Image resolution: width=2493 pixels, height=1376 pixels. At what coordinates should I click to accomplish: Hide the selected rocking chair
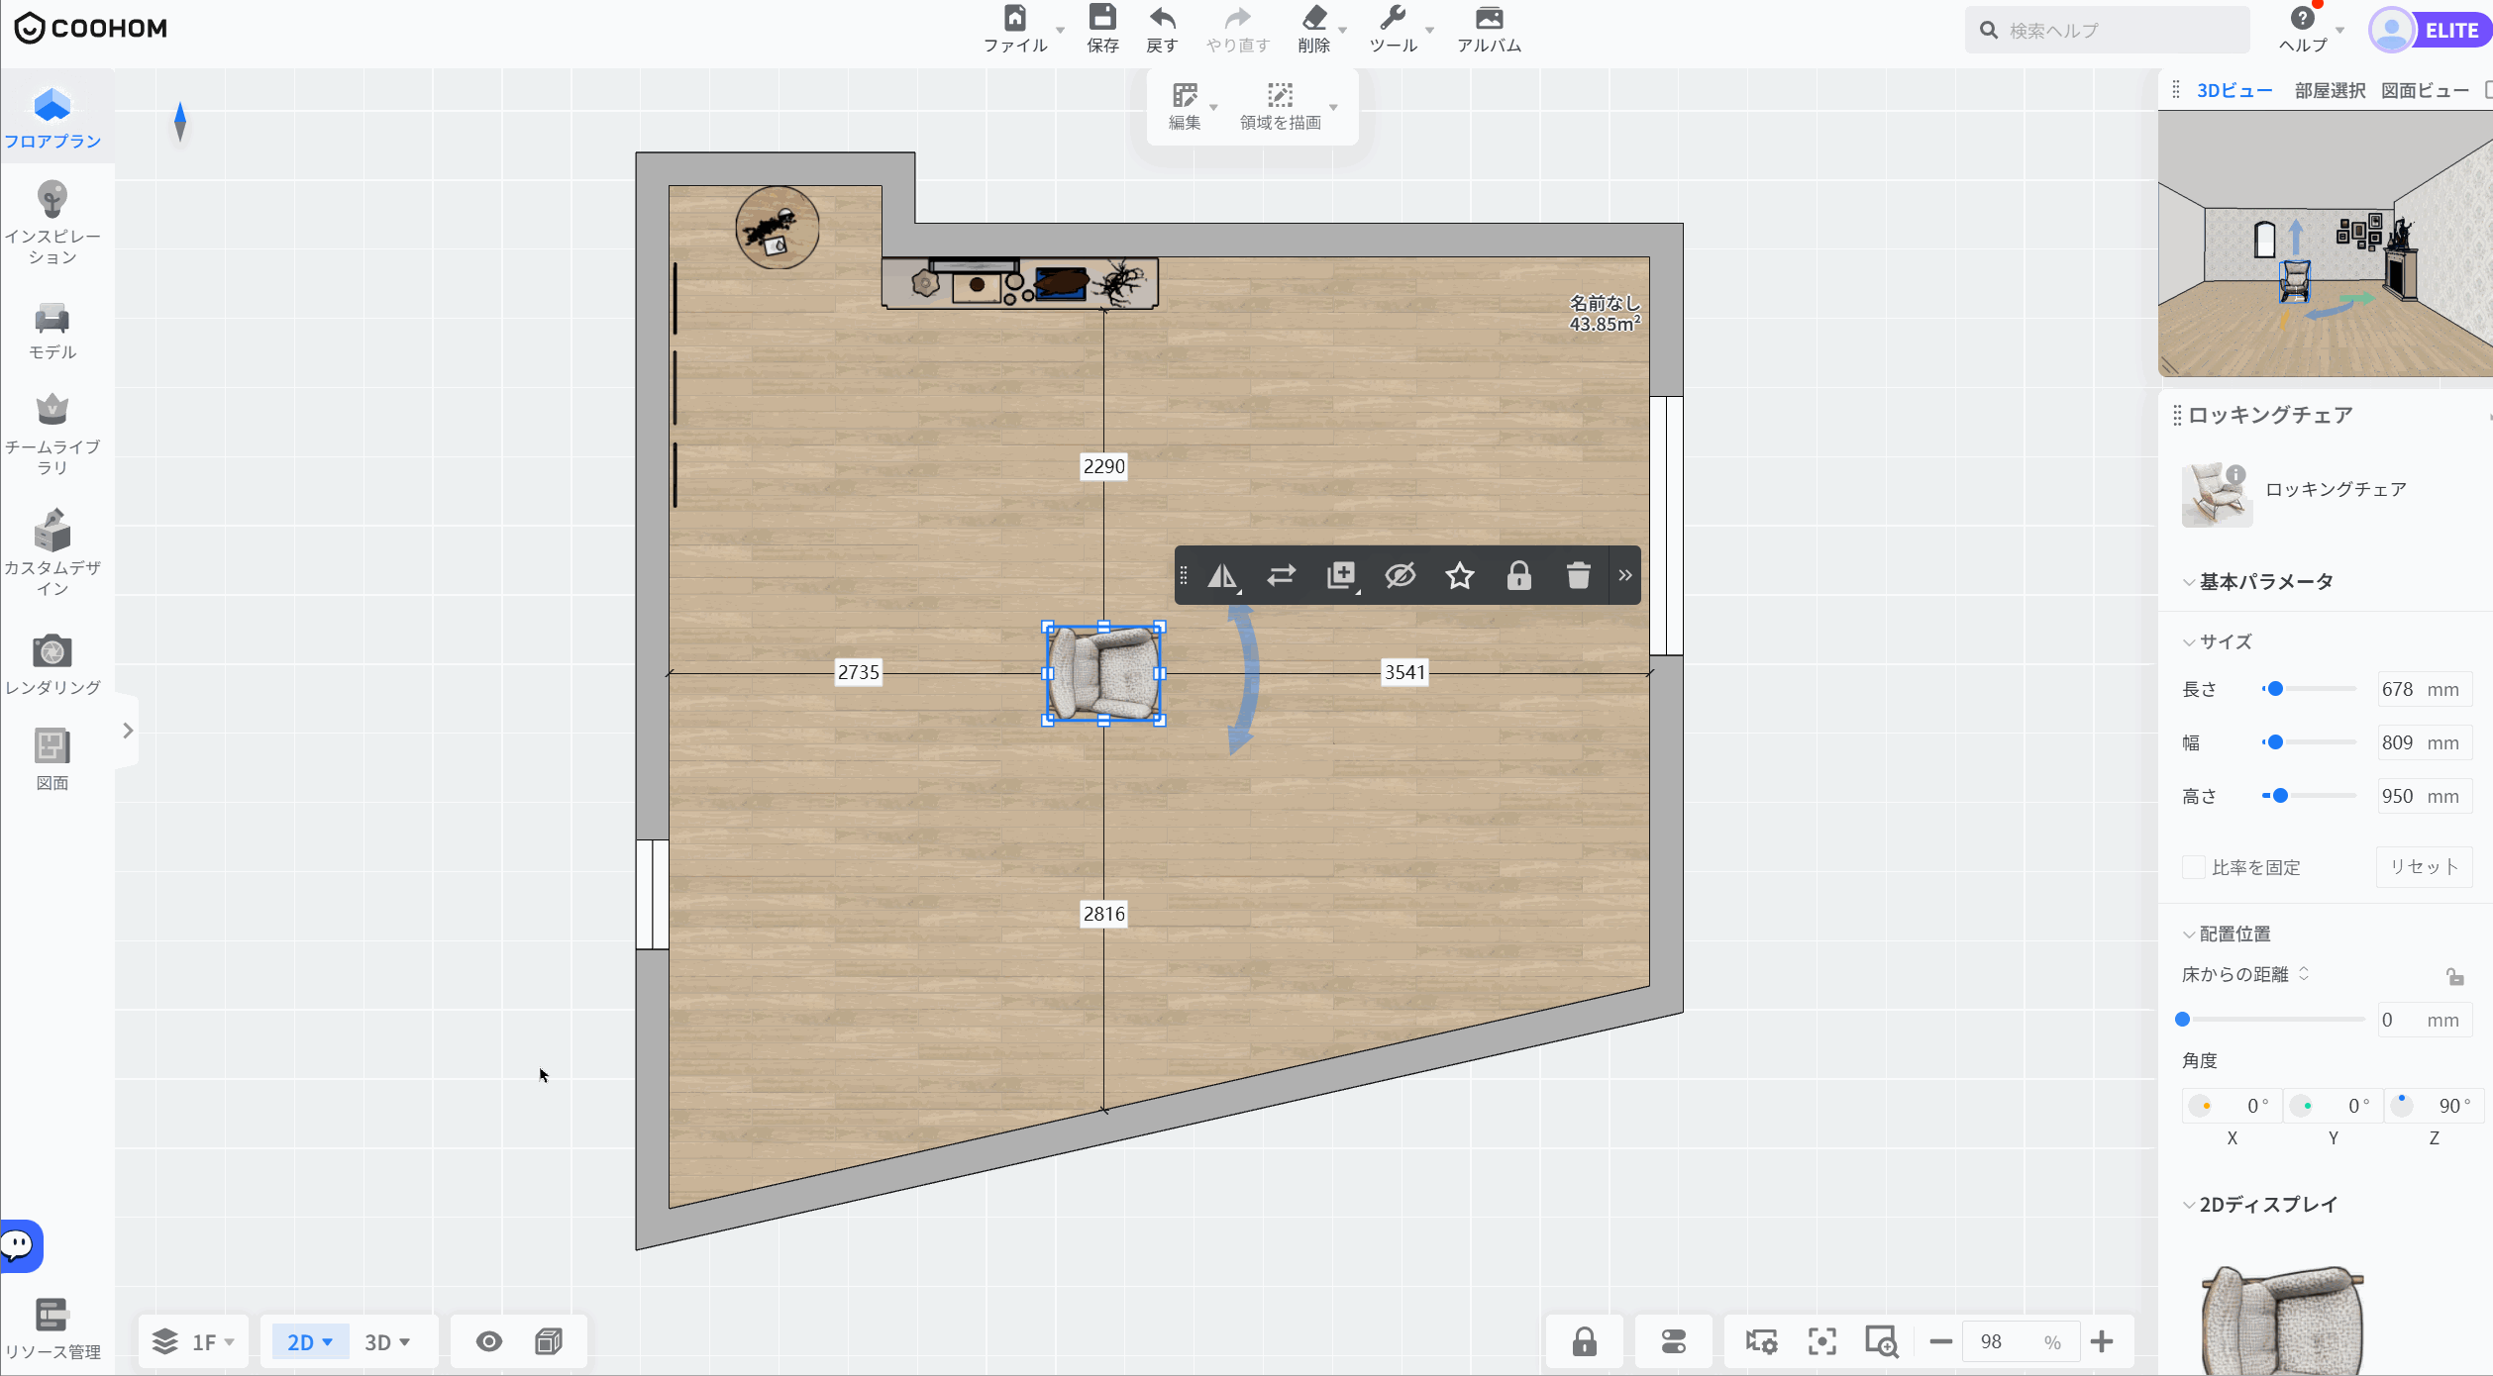click(1401, 575)
